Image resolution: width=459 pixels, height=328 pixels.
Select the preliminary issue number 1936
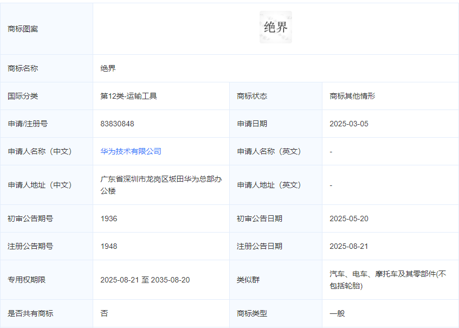coord(109,218)
